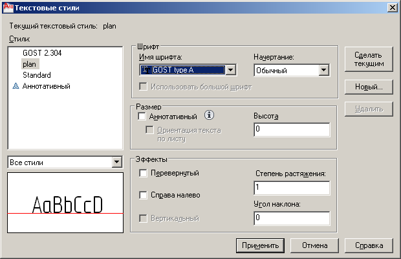Enable the Аннотативный checkbox

[142, 117]
